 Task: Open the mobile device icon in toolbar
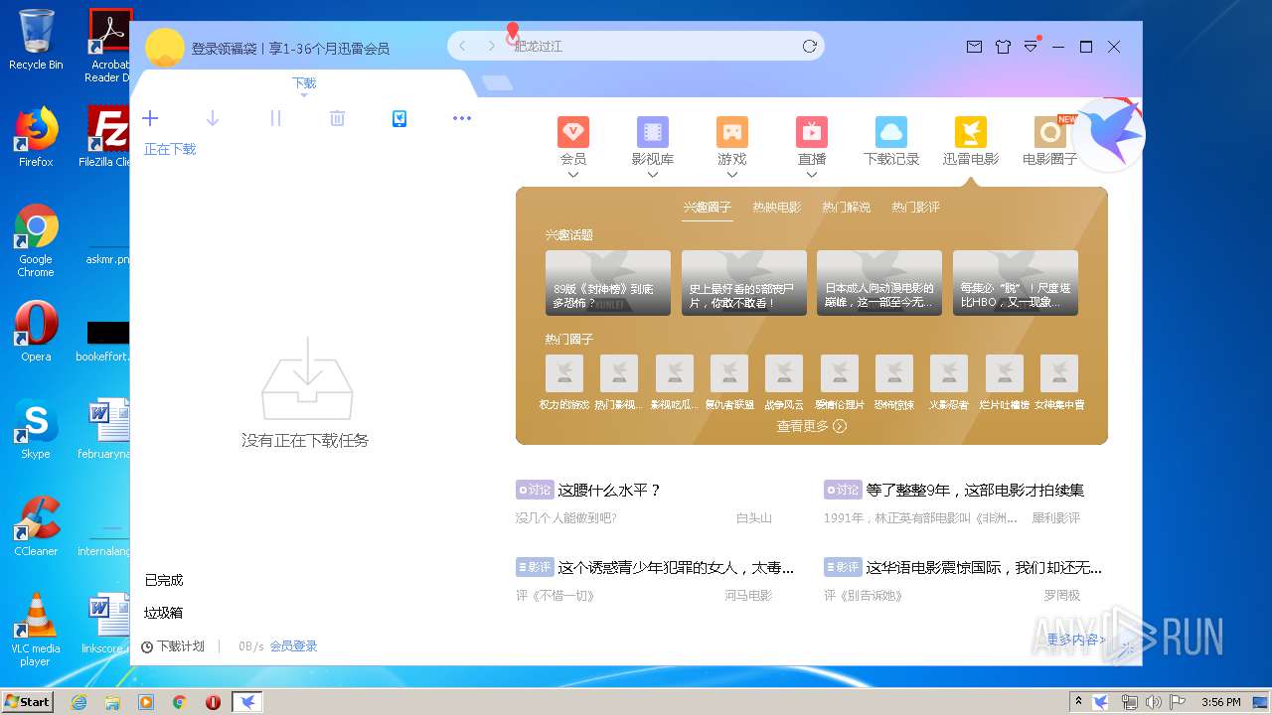click(399, 118)
